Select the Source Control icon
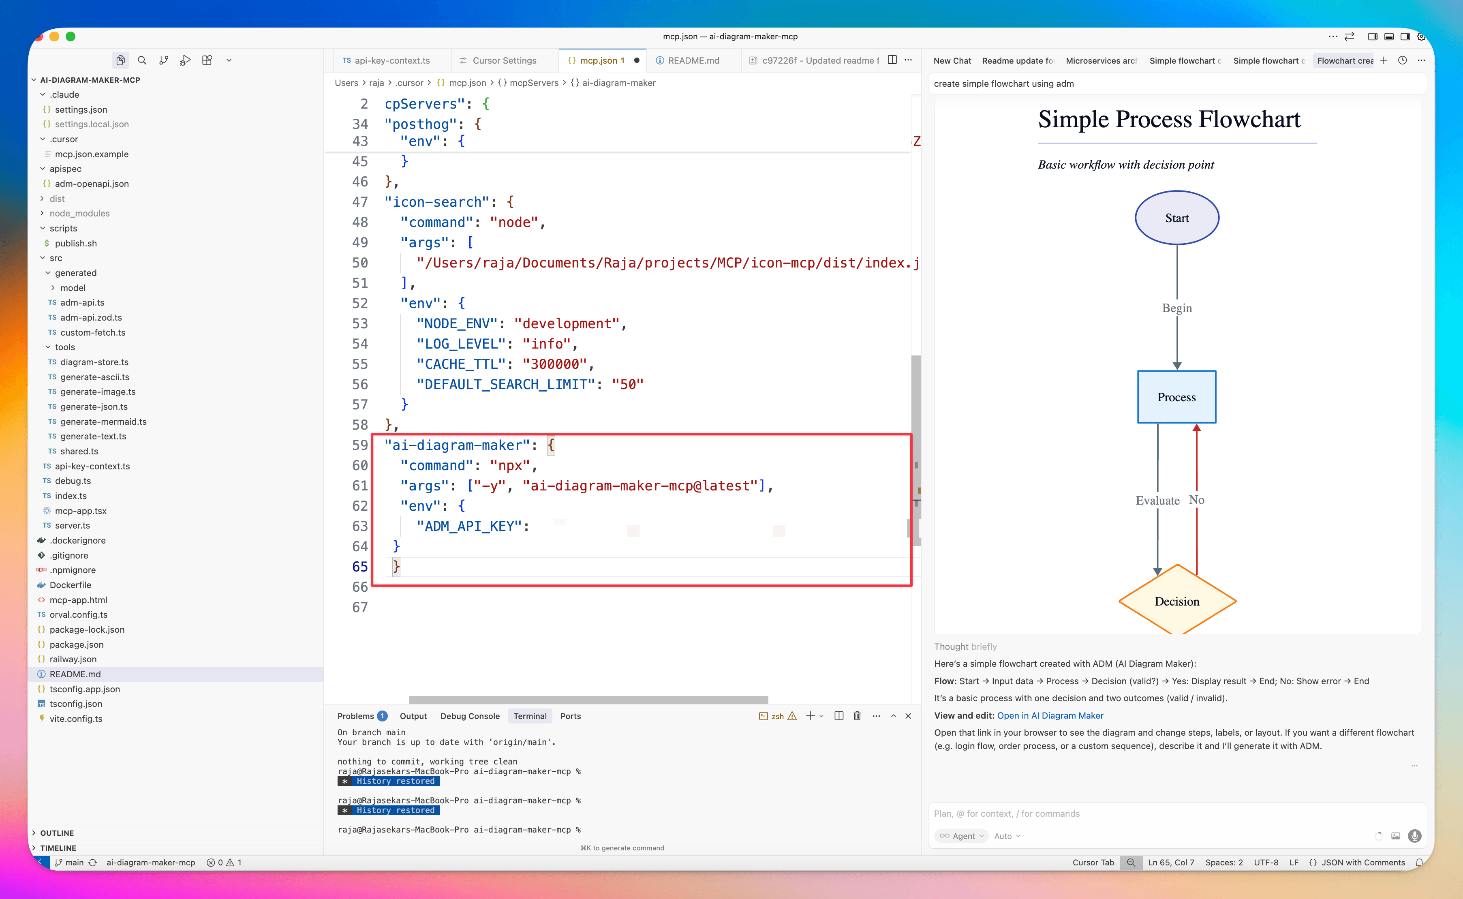1463x899 pixels. [164, 60]
